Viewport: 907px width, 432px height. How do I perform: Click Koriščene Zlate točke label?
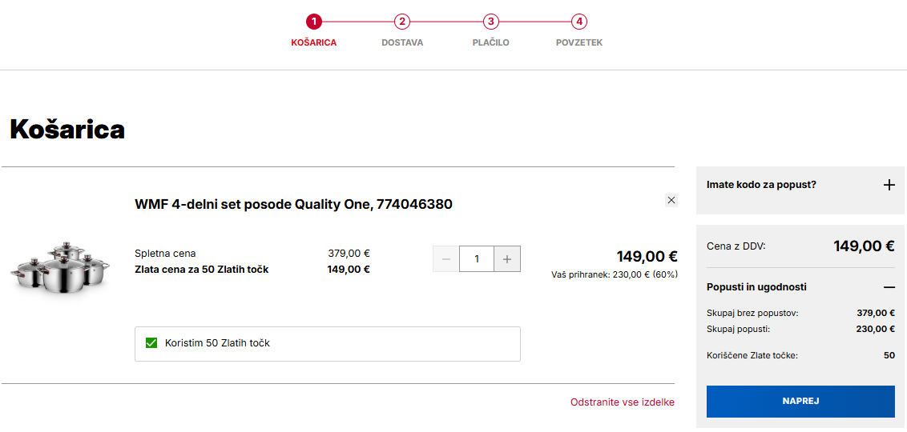click(x=752, y=355)
